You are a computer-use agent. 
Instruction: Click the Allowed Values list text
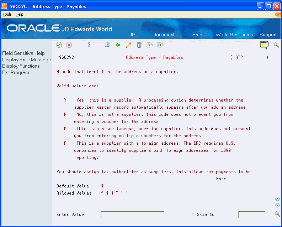[114, 193]
